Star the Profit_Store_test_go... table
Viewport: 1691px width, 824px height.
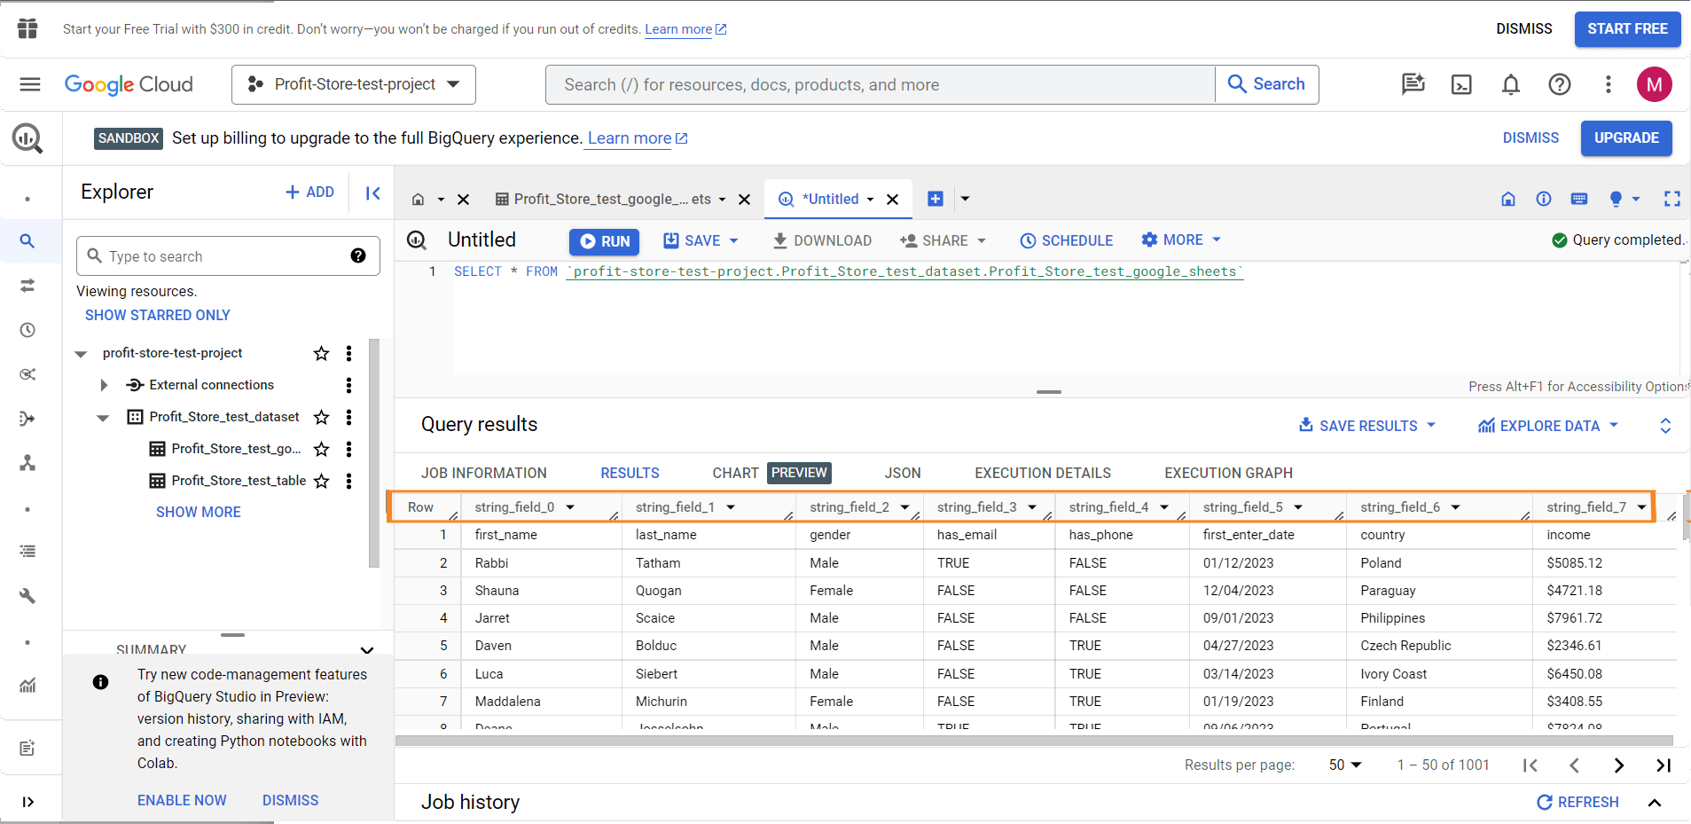[321, 449]
